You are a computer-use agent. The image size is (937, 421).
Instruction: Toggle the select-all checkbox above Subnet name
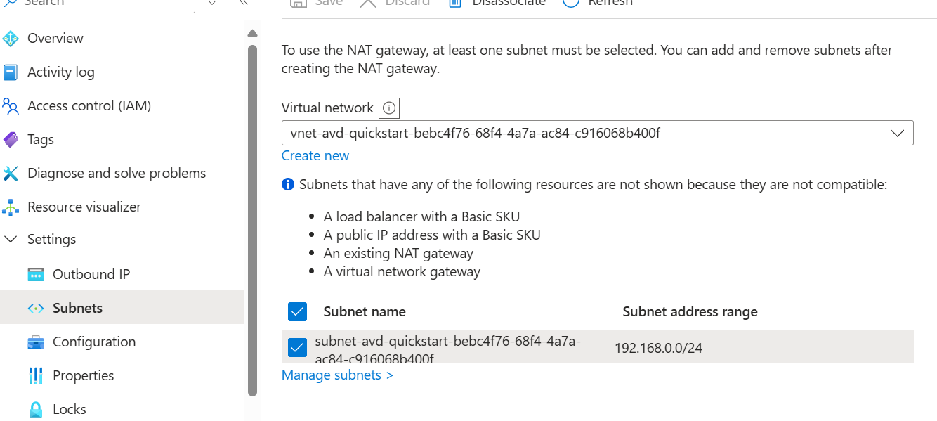tap(297, 311)
